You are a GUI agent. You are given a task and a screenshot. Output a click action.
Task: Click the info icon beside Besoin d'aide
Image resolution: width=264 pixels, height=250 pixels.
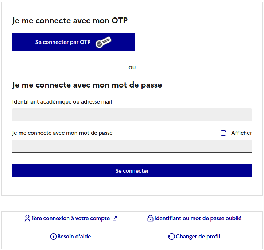click(x=53, y=237)
